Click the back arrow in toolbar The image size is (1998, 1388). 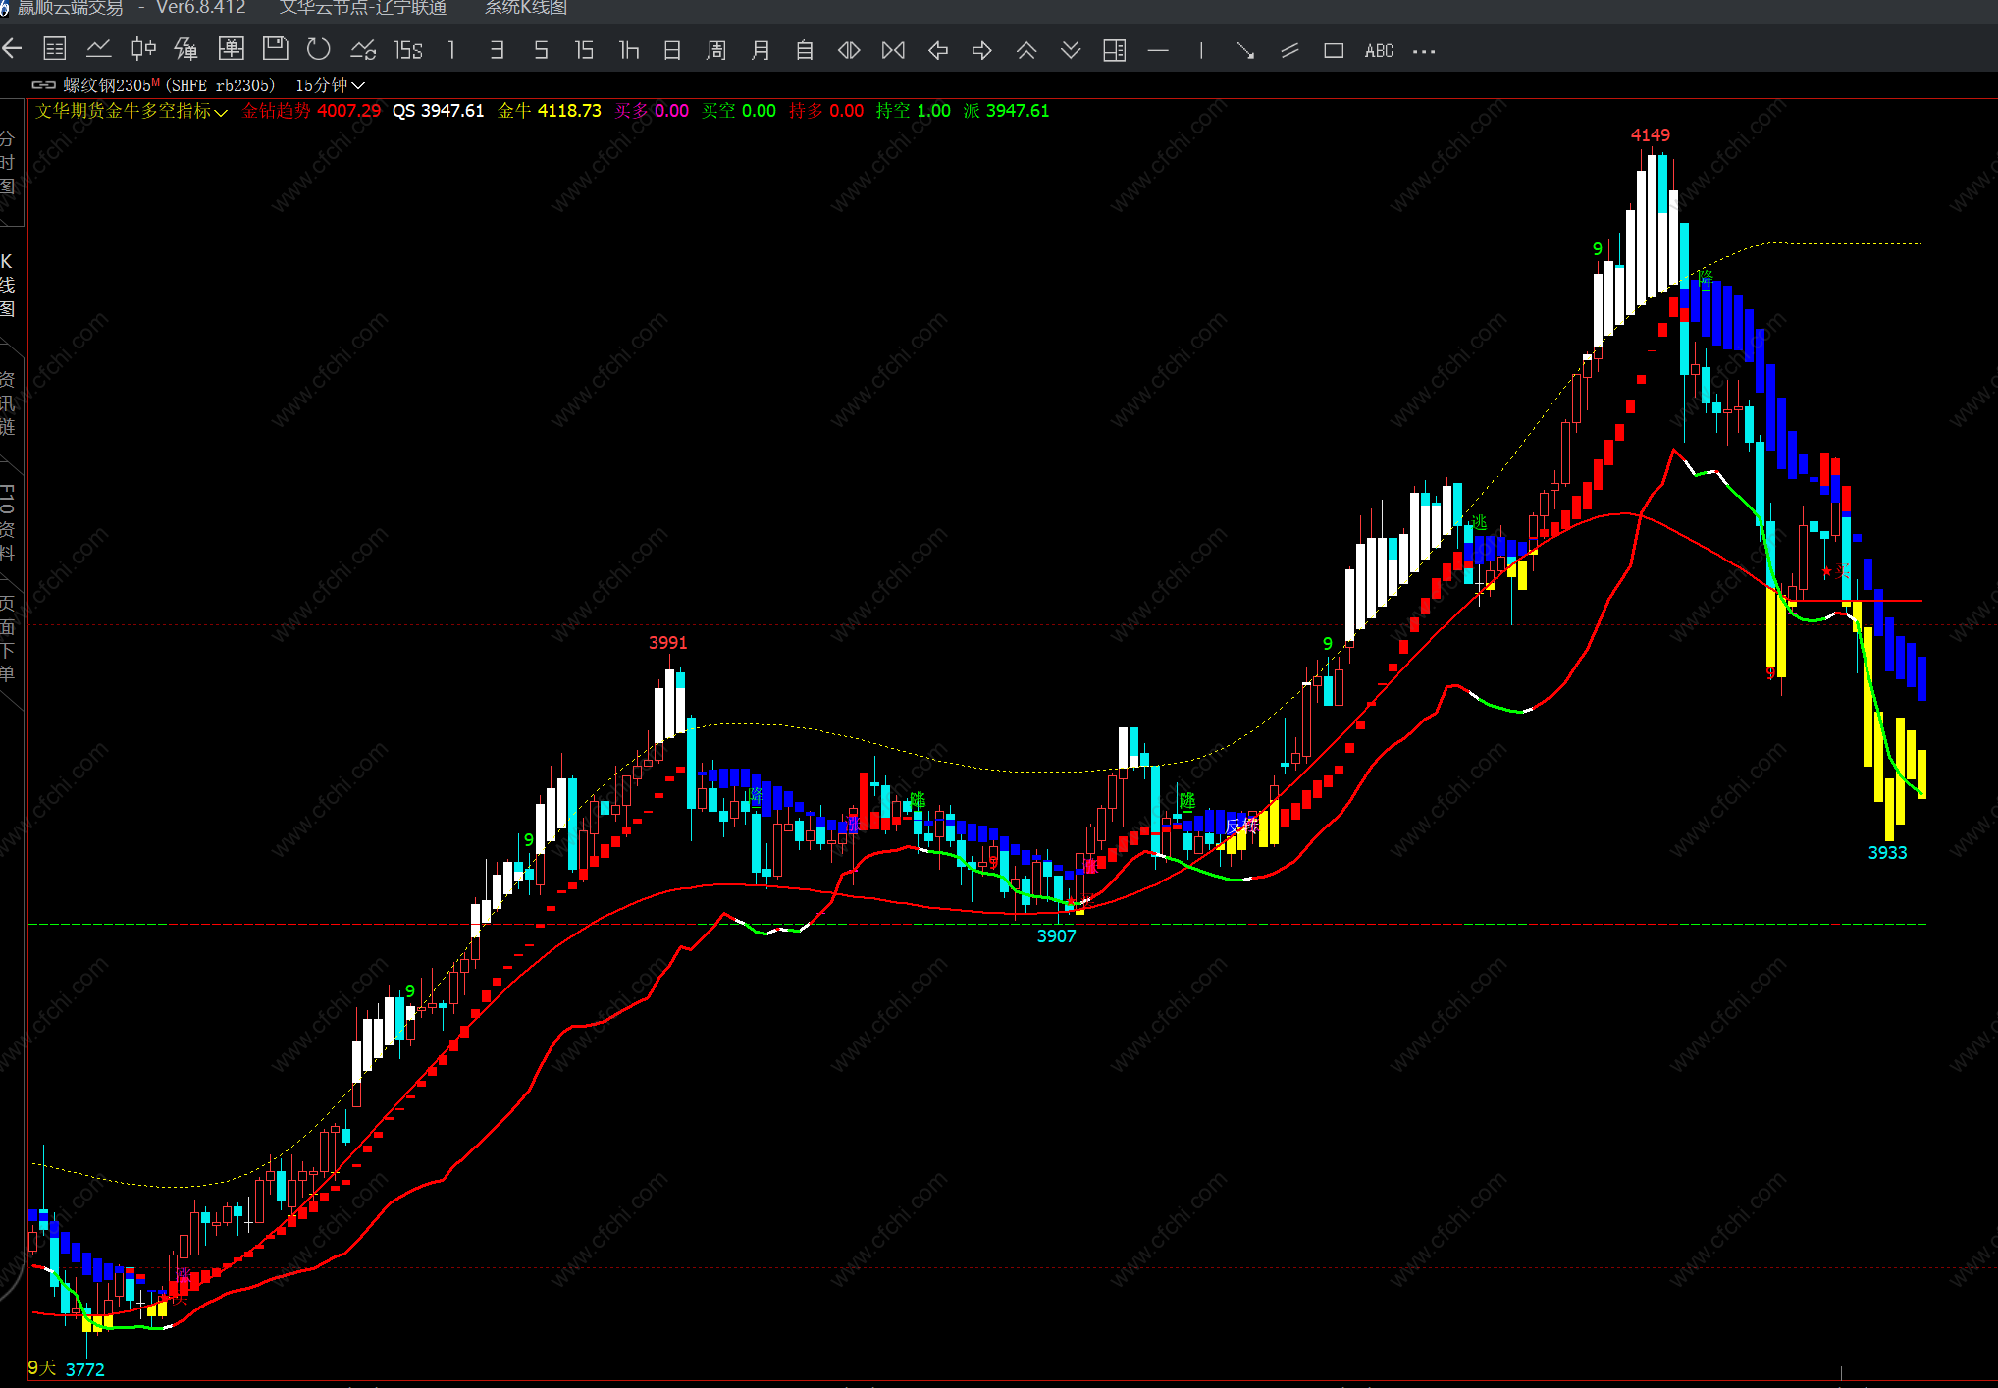tap(13, 49)
